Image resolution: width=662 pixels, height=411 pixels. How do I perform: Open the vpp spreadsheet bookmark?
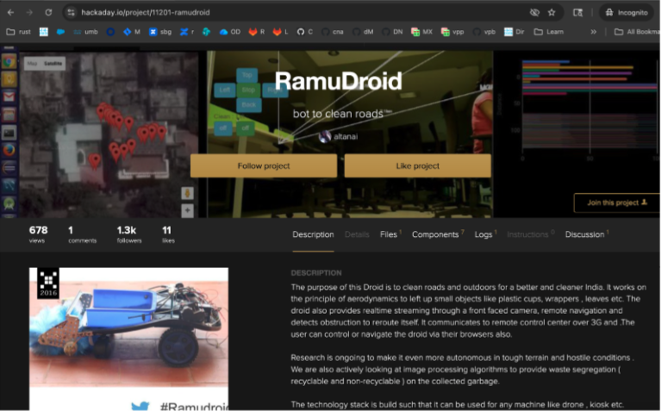pos(453,32)
